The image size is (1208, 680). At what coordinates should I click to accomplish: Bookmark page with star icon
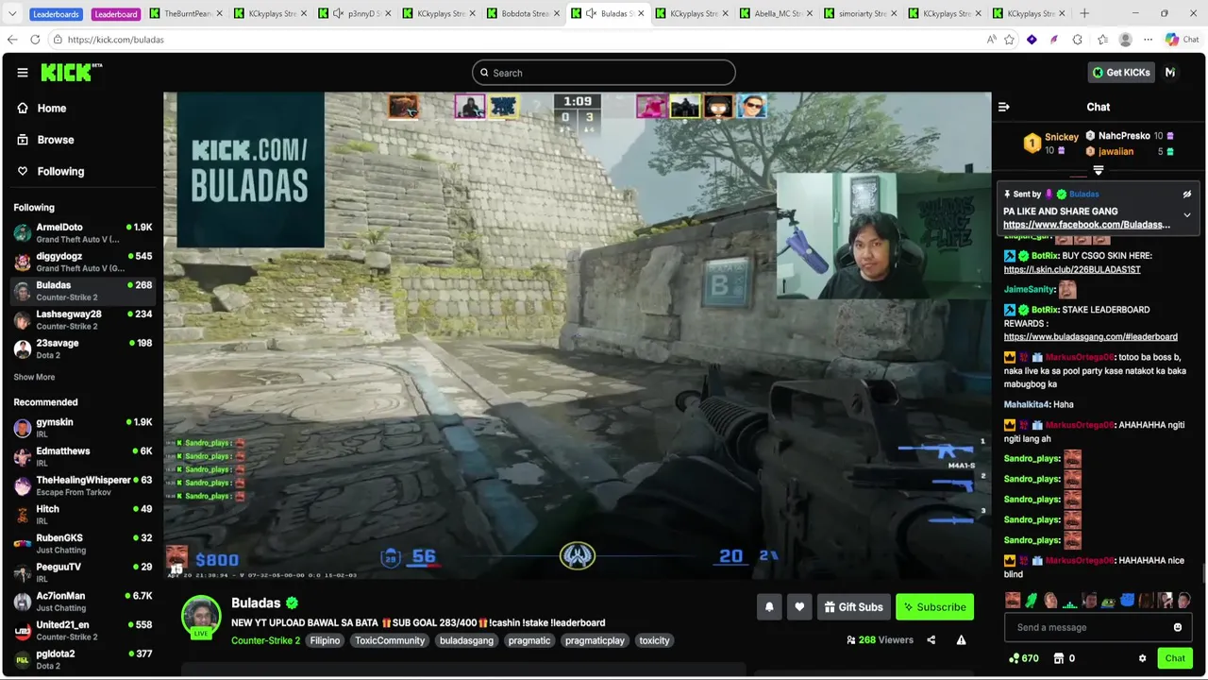pyautogui.click(x=1009, y=40)
